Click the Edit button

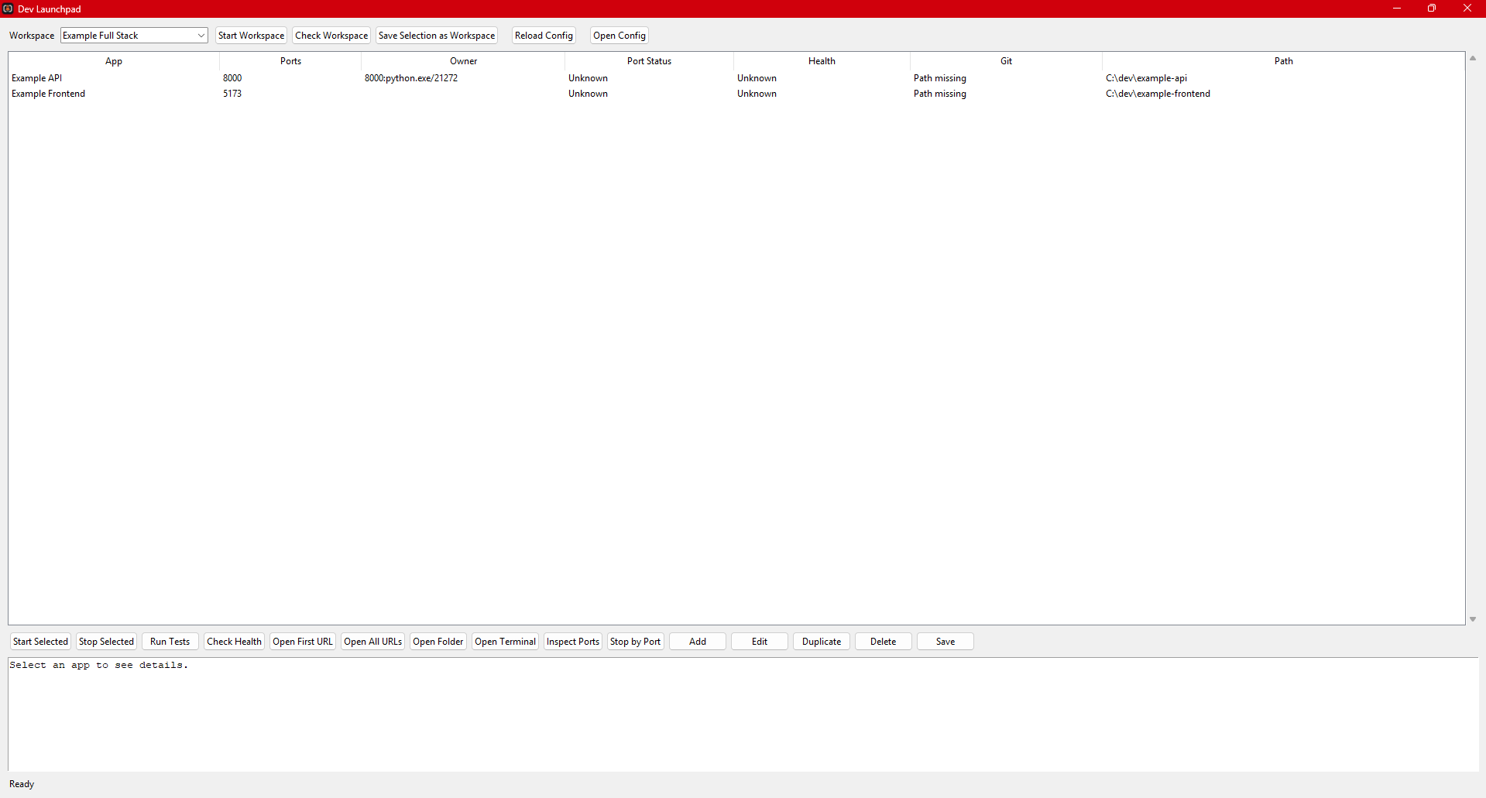pyautogui.click(x=760, y=642)
